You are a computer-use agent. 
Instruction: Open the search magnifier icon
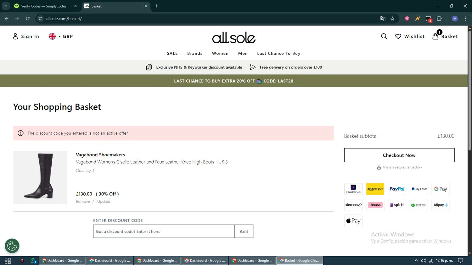click(384, 36)
